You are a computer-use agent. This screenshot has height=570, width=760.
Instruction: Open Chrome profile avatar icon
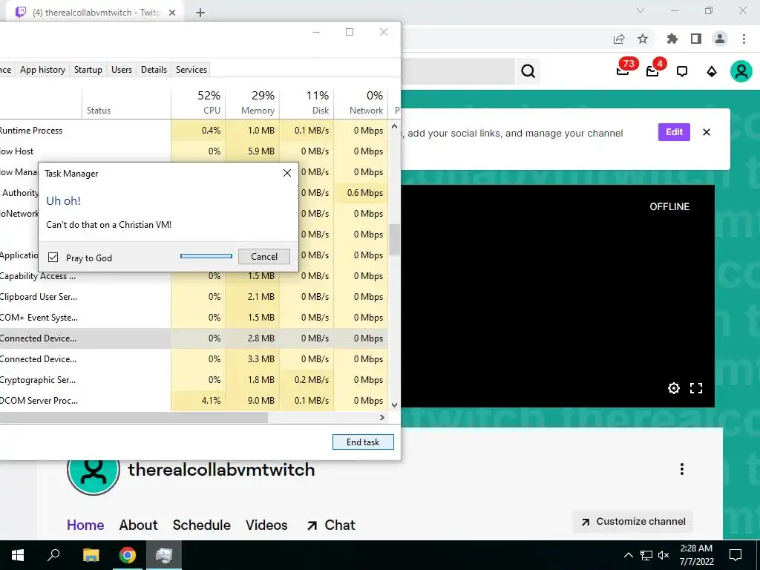coord(720,39)
